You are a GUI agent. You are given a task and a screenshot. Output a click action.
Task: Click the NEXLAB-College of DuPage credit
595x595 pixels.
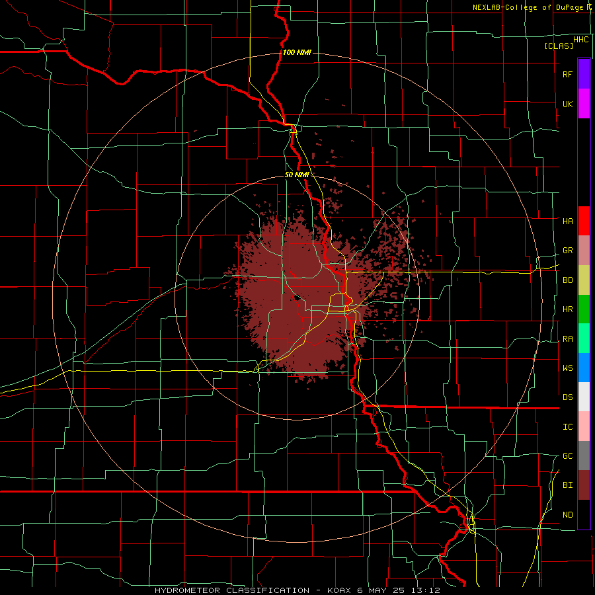click(x=528, y=7)
